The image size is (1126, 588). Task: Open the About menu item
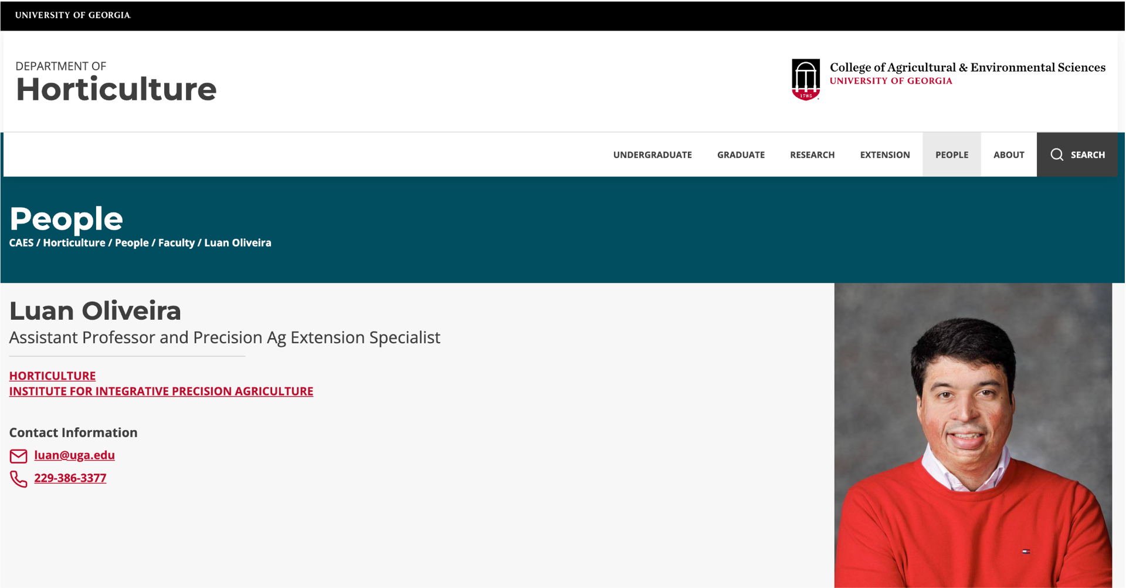coord(1008,155)
